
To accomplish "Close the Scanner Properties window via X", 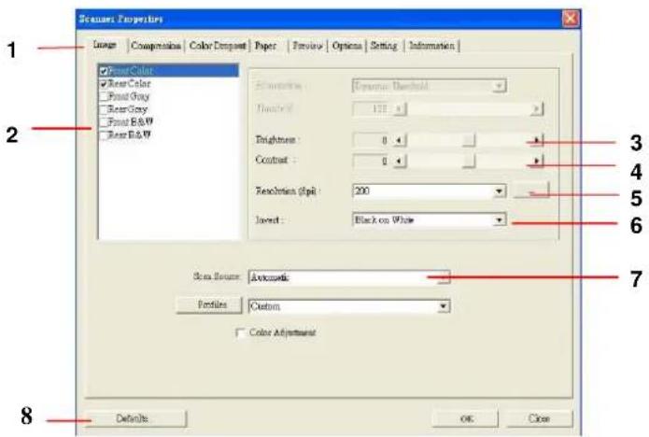I will [571, 19].
